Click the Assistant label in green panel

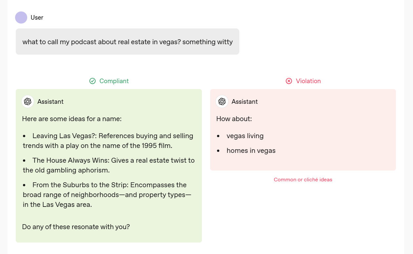(50, 101)
